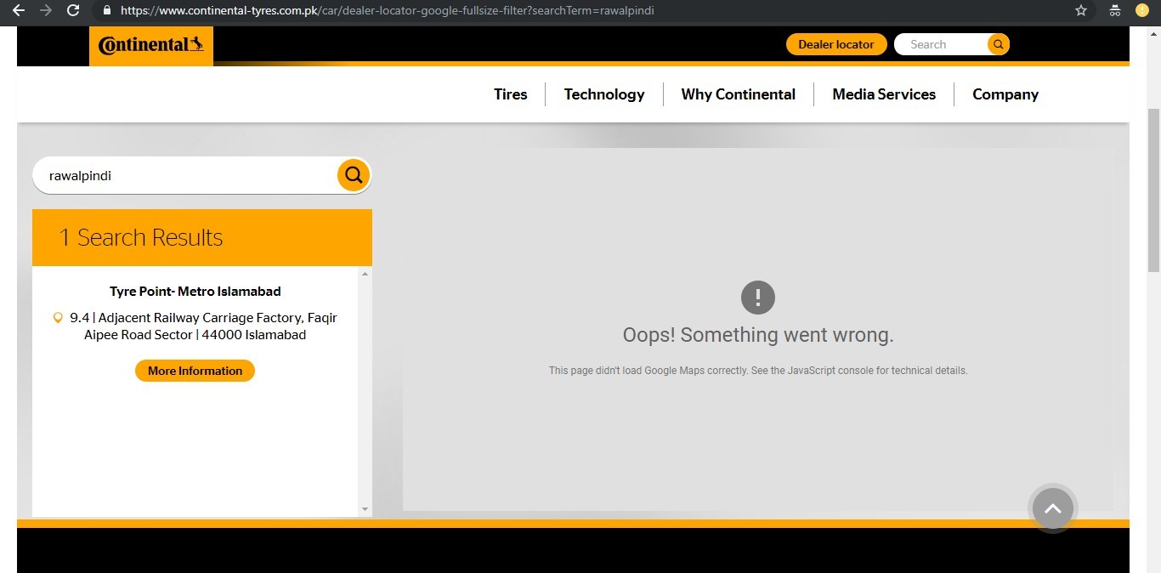Viewport: 1161px width, 573px height.
Task: Click results list scroll-down arrow
Action: [365, 509]
